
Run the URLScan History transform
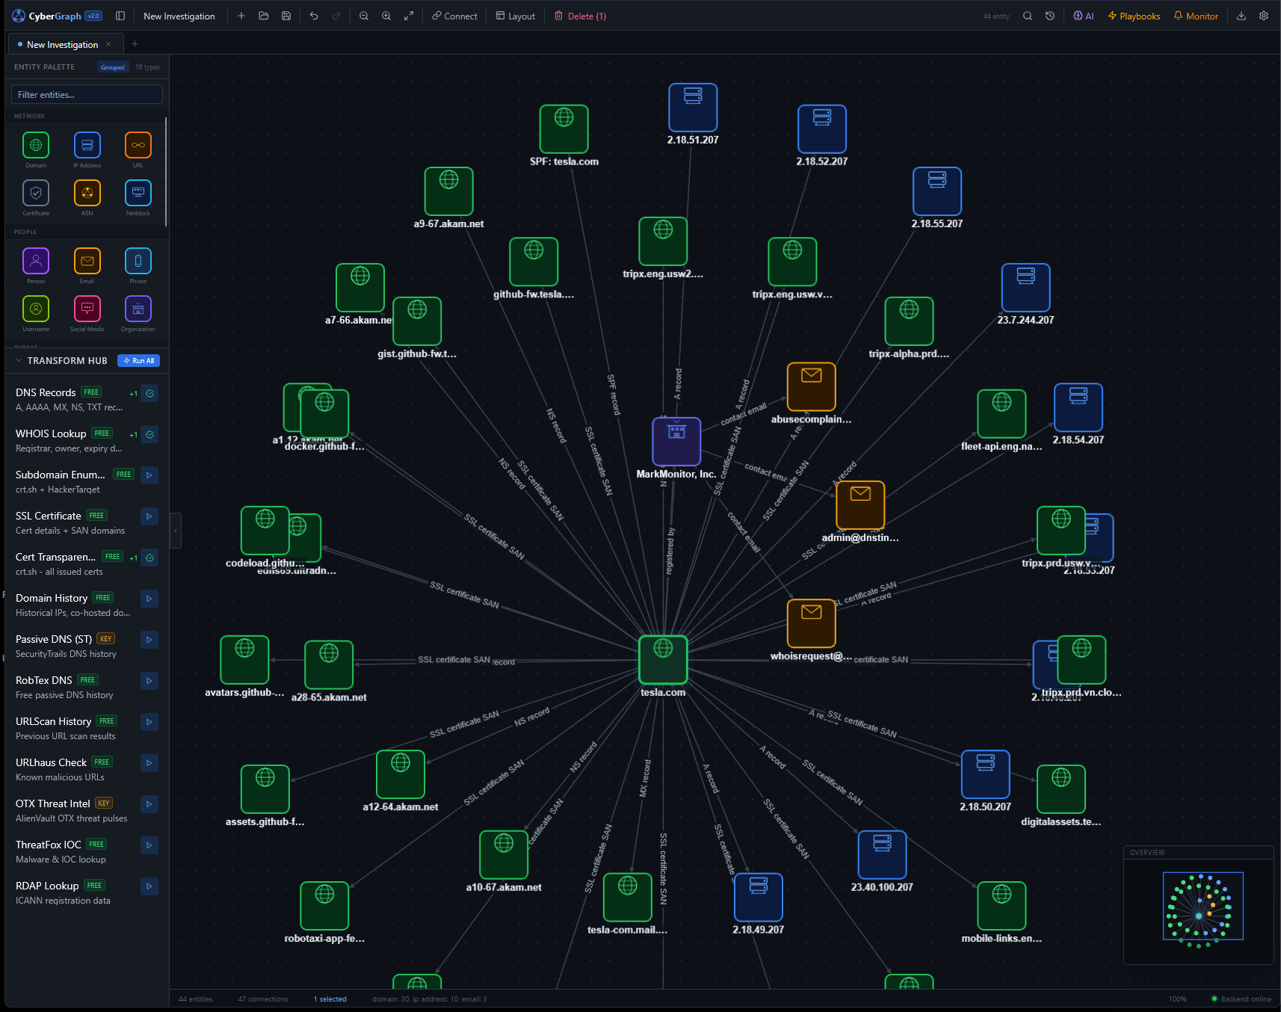[x=149, y=722]
